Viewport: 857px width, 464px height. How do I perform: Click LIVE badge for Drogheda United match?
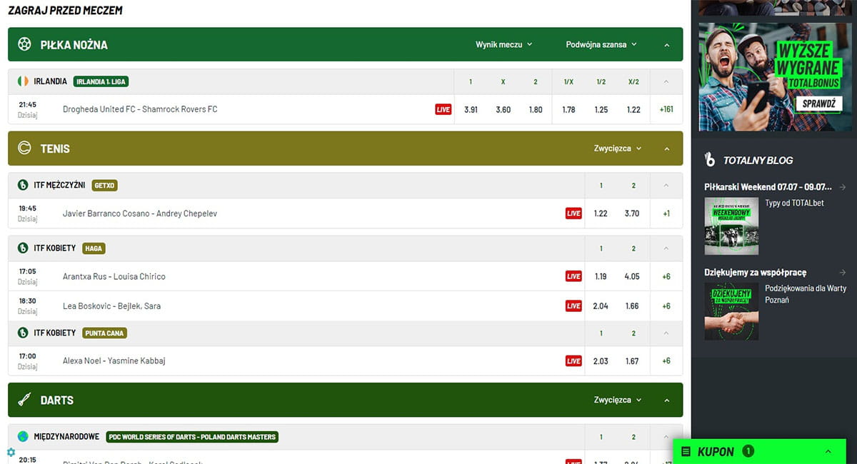443,109
